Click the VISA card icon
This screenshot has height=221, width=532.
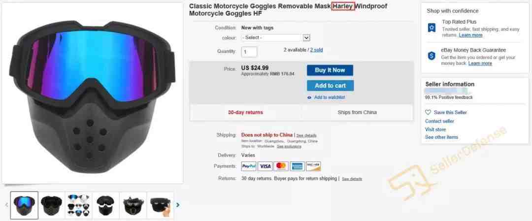tap(265, 166)
